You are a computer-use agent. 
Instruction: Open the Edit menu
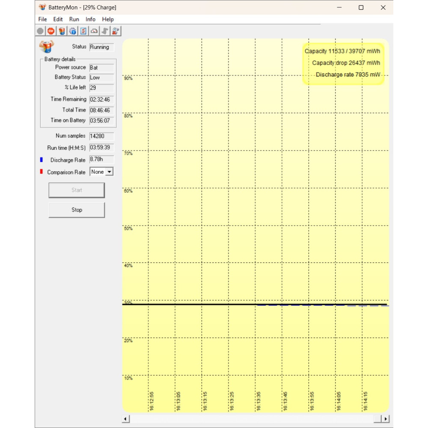[58, 19]
